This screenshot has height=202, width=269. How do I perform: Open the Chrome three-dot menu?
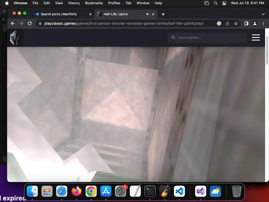[263, 23]
